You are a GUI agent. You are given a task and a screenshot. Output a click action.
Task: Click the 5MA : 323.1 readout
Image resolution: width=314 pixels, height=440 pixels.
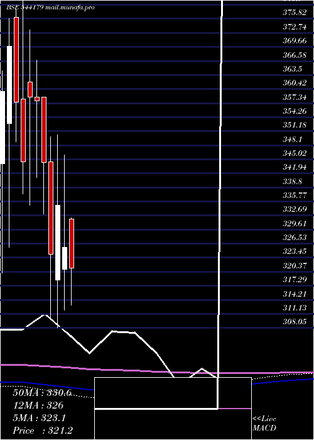click(39, 418)
